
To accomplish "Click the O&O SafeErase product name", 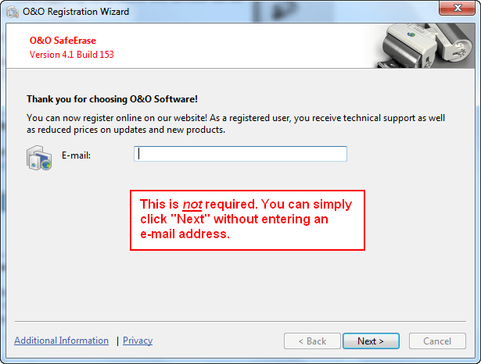I will (63, 41).
